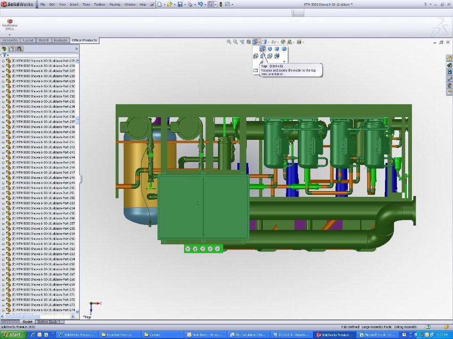Open Edit Appearance color ball

(283, 42)
